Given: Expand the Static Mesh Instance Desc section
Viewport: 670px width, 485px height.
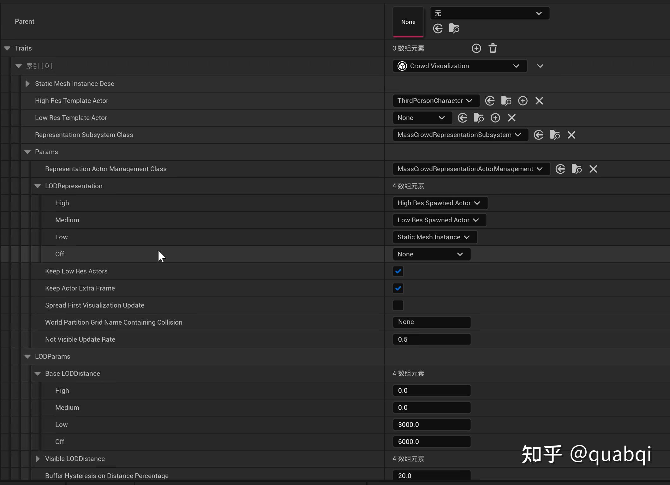Looking at the screenshot, I should click(x=27, y=84).
